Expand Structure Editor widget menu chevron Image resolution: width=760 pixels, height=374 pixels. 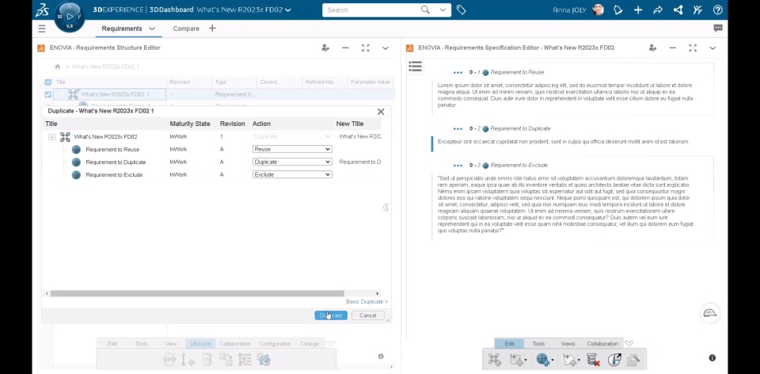pos(385,48)
